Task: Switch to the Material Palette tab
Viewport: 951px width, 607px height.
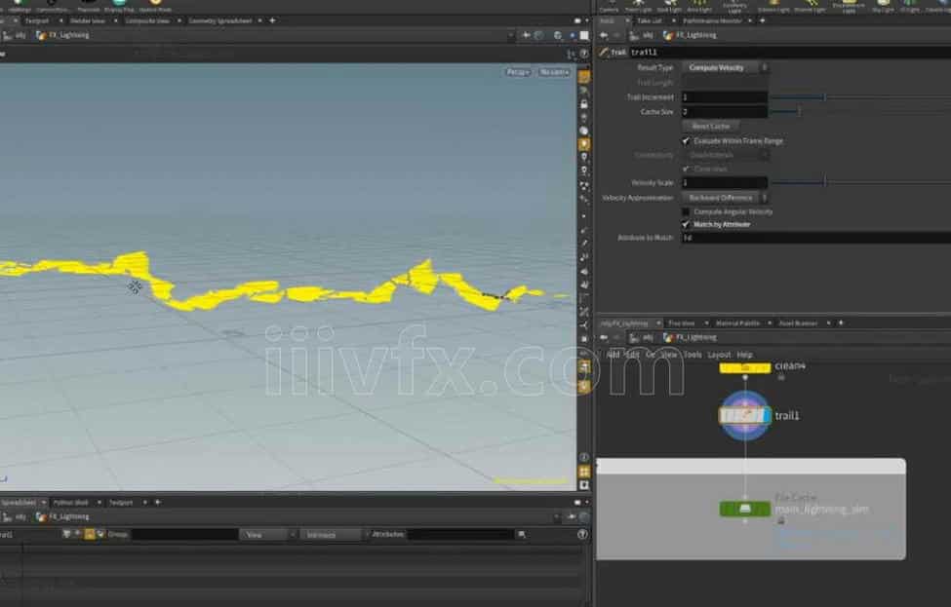Action: [x=737, y=322]
